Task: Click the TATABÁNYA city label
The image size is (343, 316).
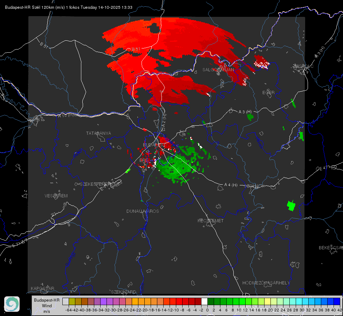Action: 98,133
